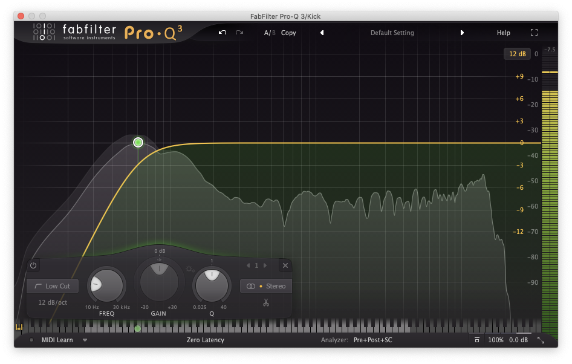This screenshot has height=364, width=572.
Task: Click the GAIN knob
Action: [x=159, y=281]
